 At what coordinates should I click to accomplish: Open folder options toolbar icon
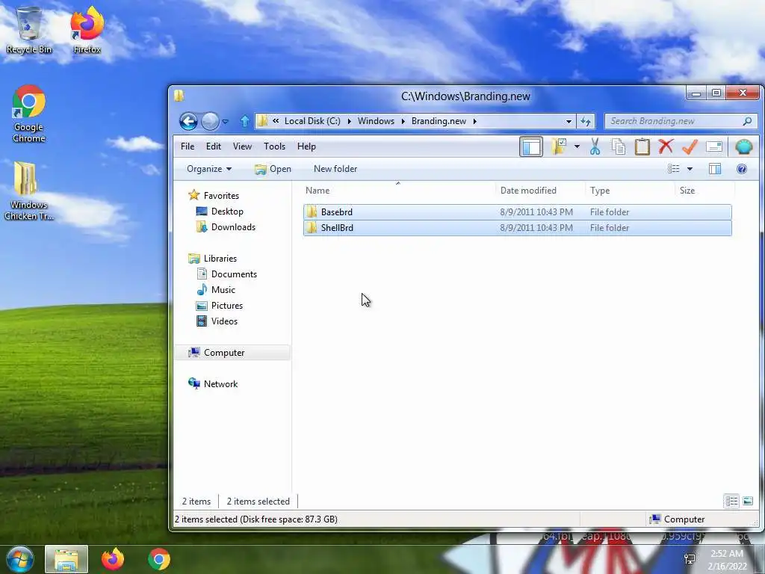559,146
